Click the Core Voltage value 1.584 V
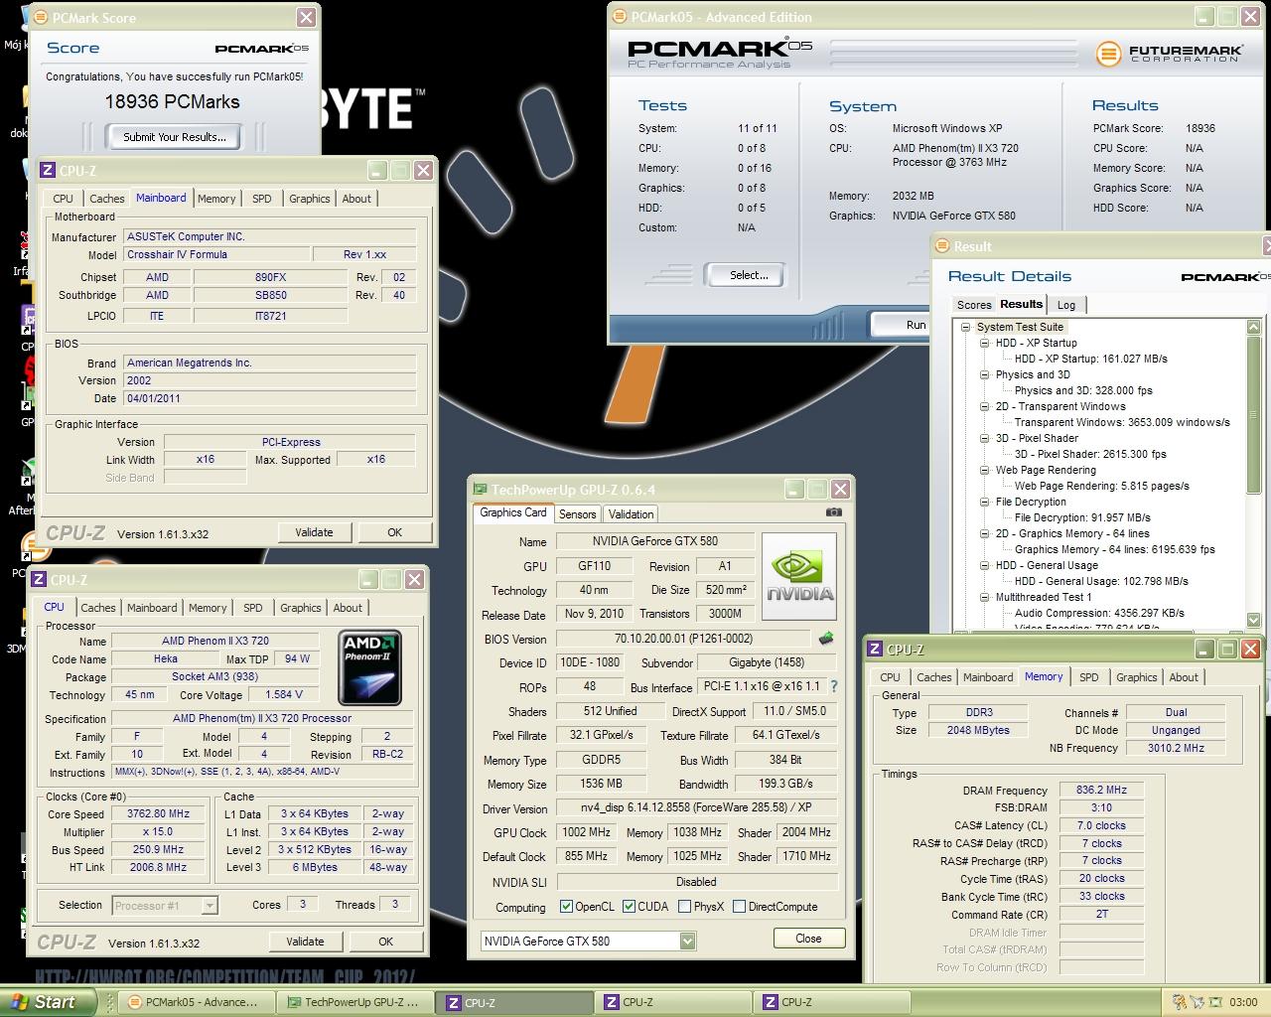 (283, 695)
